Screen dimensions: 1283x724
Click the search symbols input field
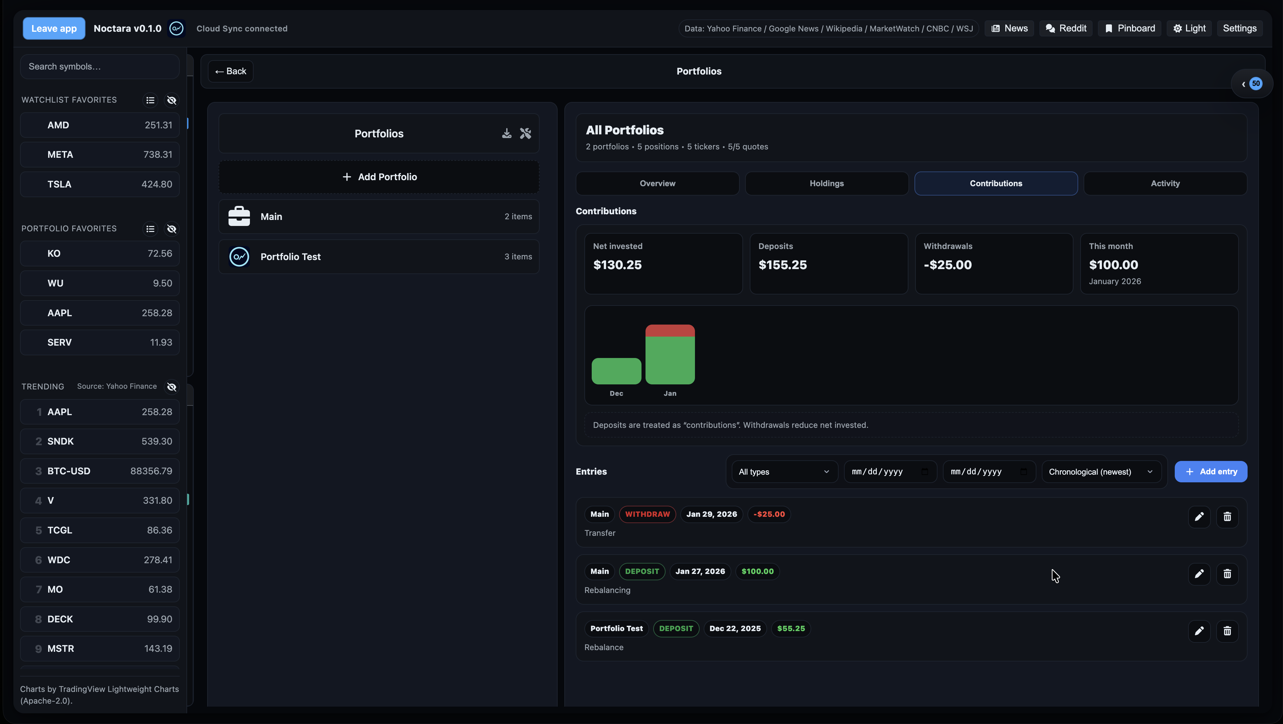click(x=100, y=66)
